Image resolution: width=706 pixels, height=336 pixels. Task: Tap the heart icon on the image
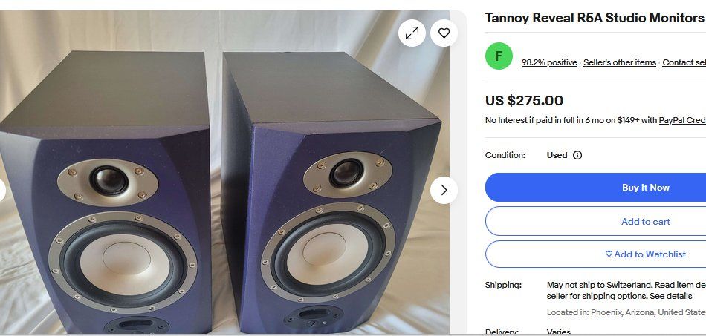(x=444, y=33)
